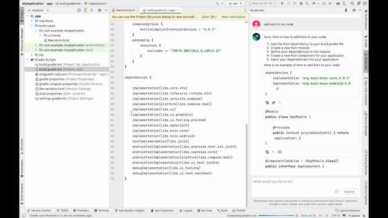The width and height of the screenshot is (388, 218).
Task: Toggle Build Variants side panel
Action: tap(22, 194)
